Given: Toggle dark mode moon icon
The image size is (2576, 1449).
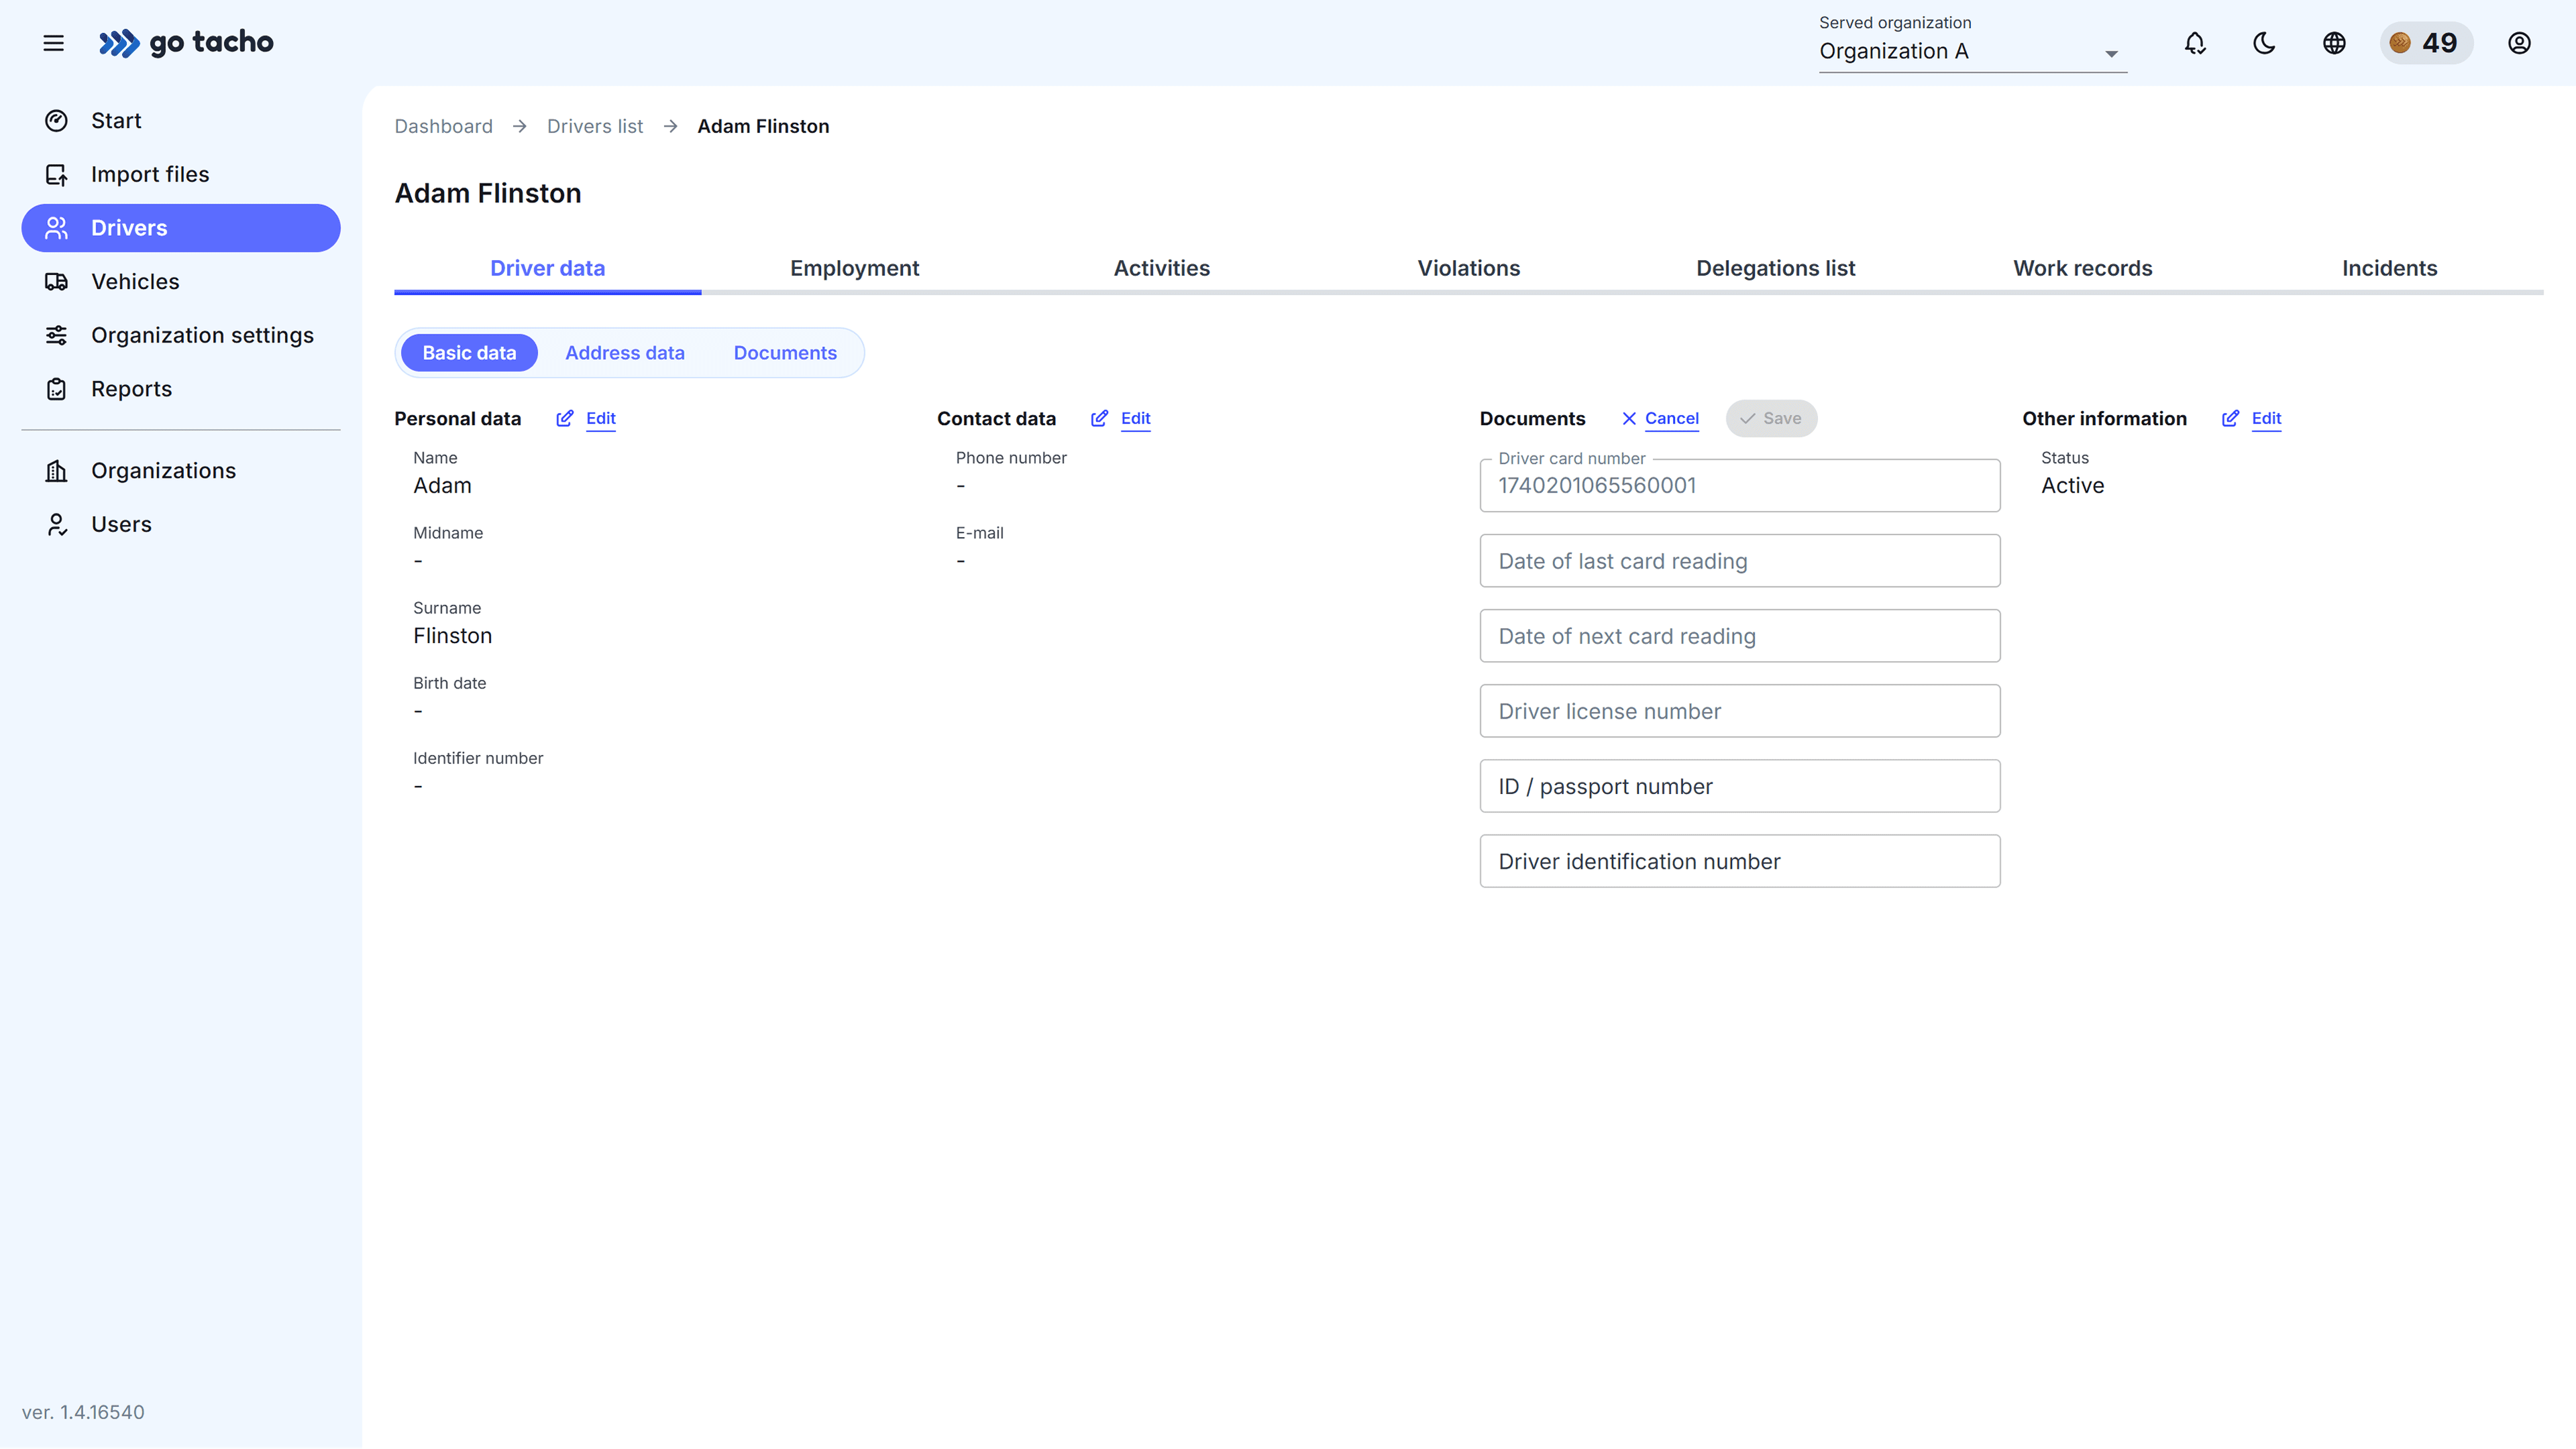Looking at the screenshot, I should [x=2264, y=43].
